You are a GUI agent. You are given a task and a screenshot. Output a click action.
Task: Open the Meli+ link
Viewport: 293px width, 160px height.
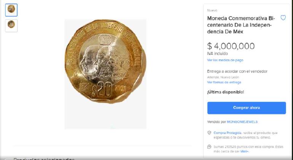(x=244, y=151)
